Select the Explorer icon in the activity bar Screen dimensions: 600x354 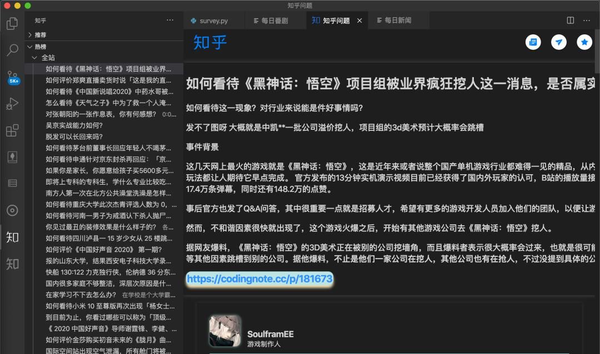(x=13, y=23)
